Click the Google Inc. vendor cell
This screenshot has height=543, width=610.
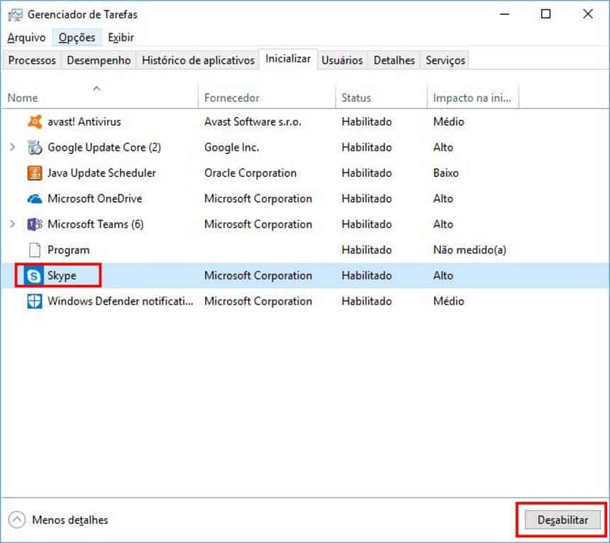232,147
